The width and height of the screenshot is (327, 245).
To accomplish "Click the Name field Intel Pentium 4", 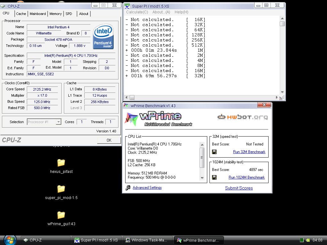I will click(58, 27).
